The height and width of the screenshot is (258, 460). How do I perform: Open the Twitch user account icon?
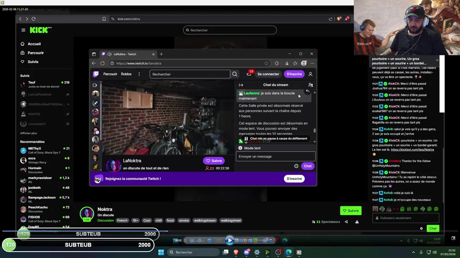(x=310, y=74)
